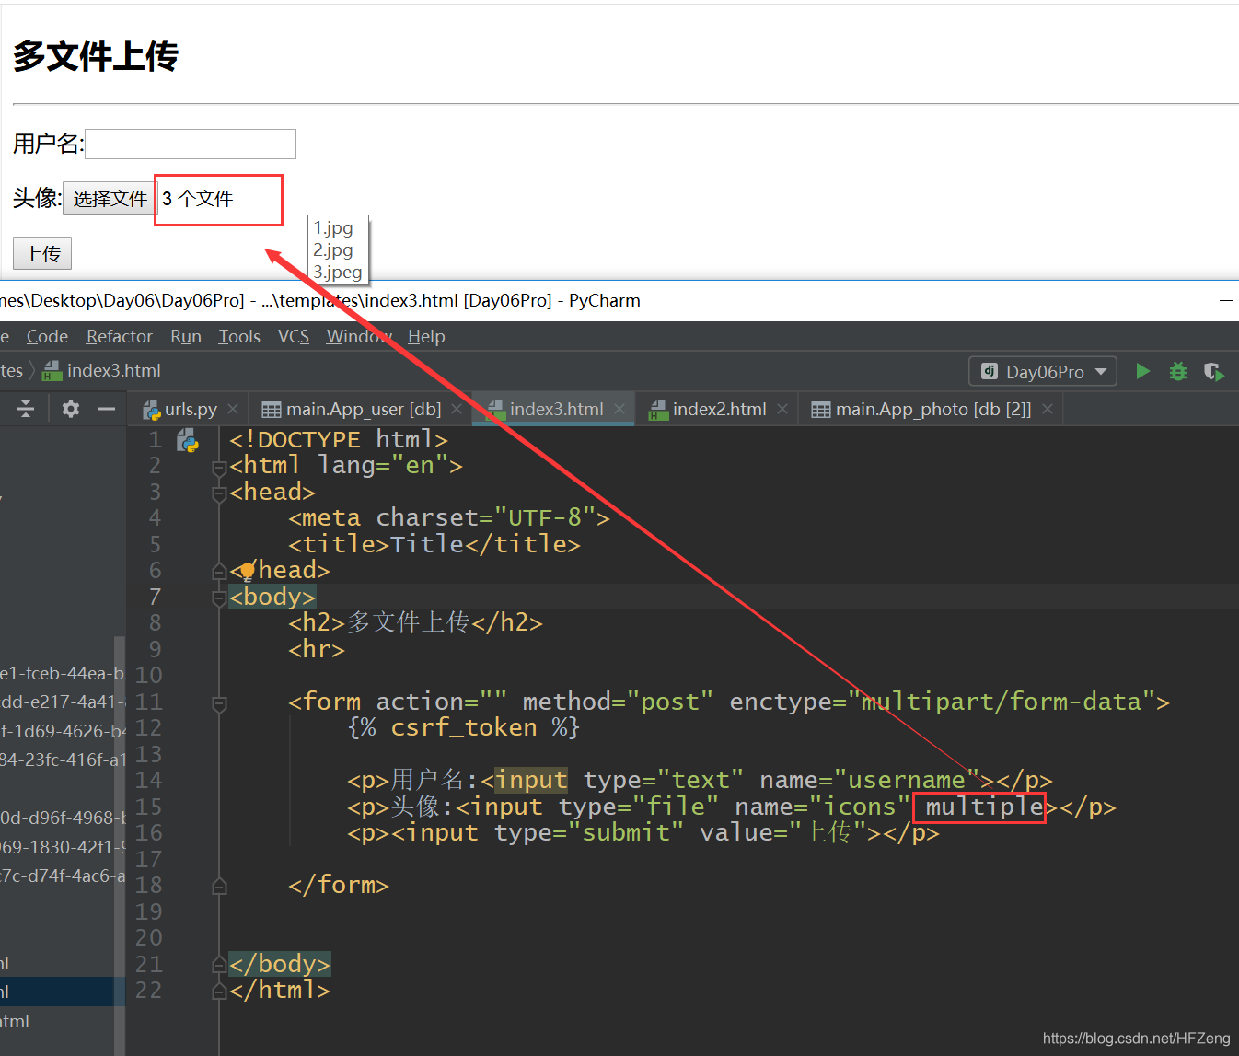Click the 用户名 text input field
This screenshot has width=1239, height=1056.
tap(191, 144)
